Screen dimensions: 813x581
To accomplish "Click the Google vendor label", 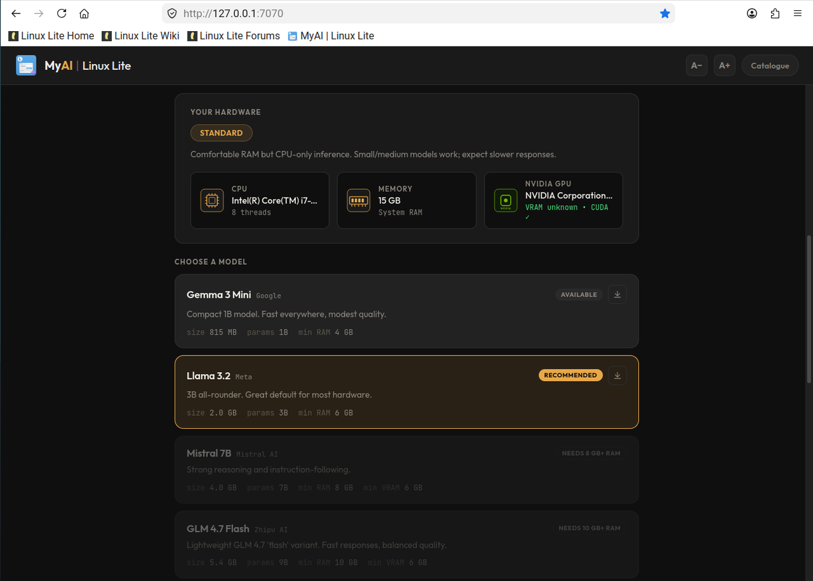I will click(x=269, y=295).
